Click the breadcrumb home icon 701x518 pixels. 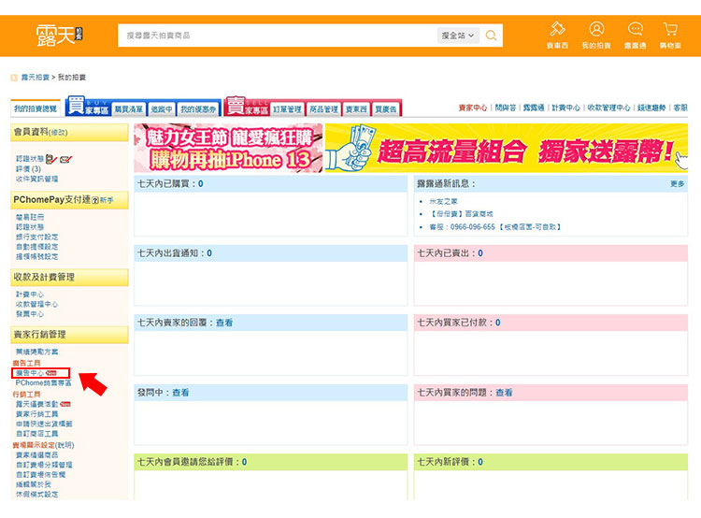pyautogui.click(x=13, y=77)
